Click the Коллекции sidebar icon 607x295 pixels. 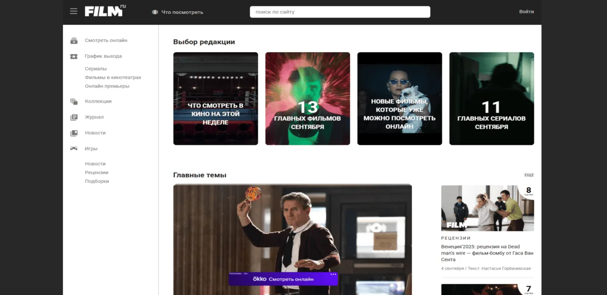tap(74, 101)
